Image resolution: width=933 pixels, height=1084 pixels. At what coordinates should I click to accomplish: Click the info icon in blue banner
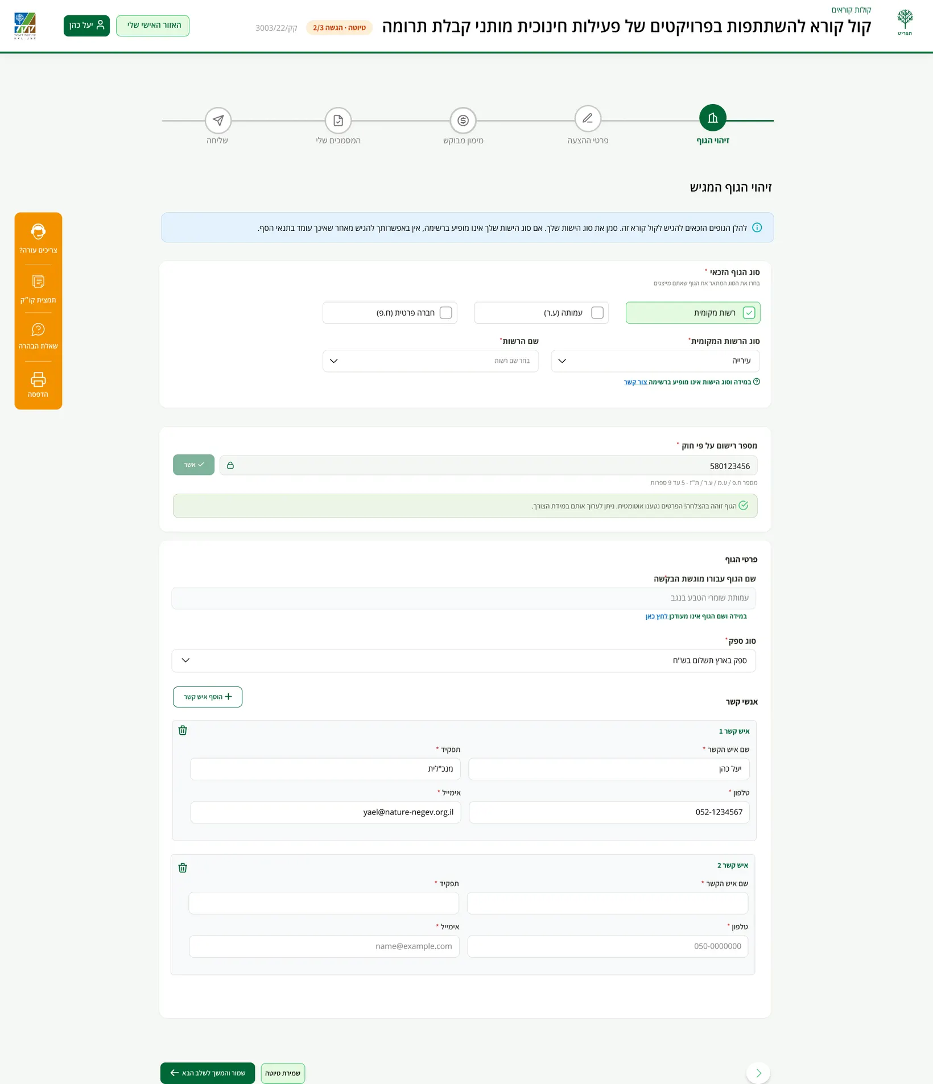757,227
